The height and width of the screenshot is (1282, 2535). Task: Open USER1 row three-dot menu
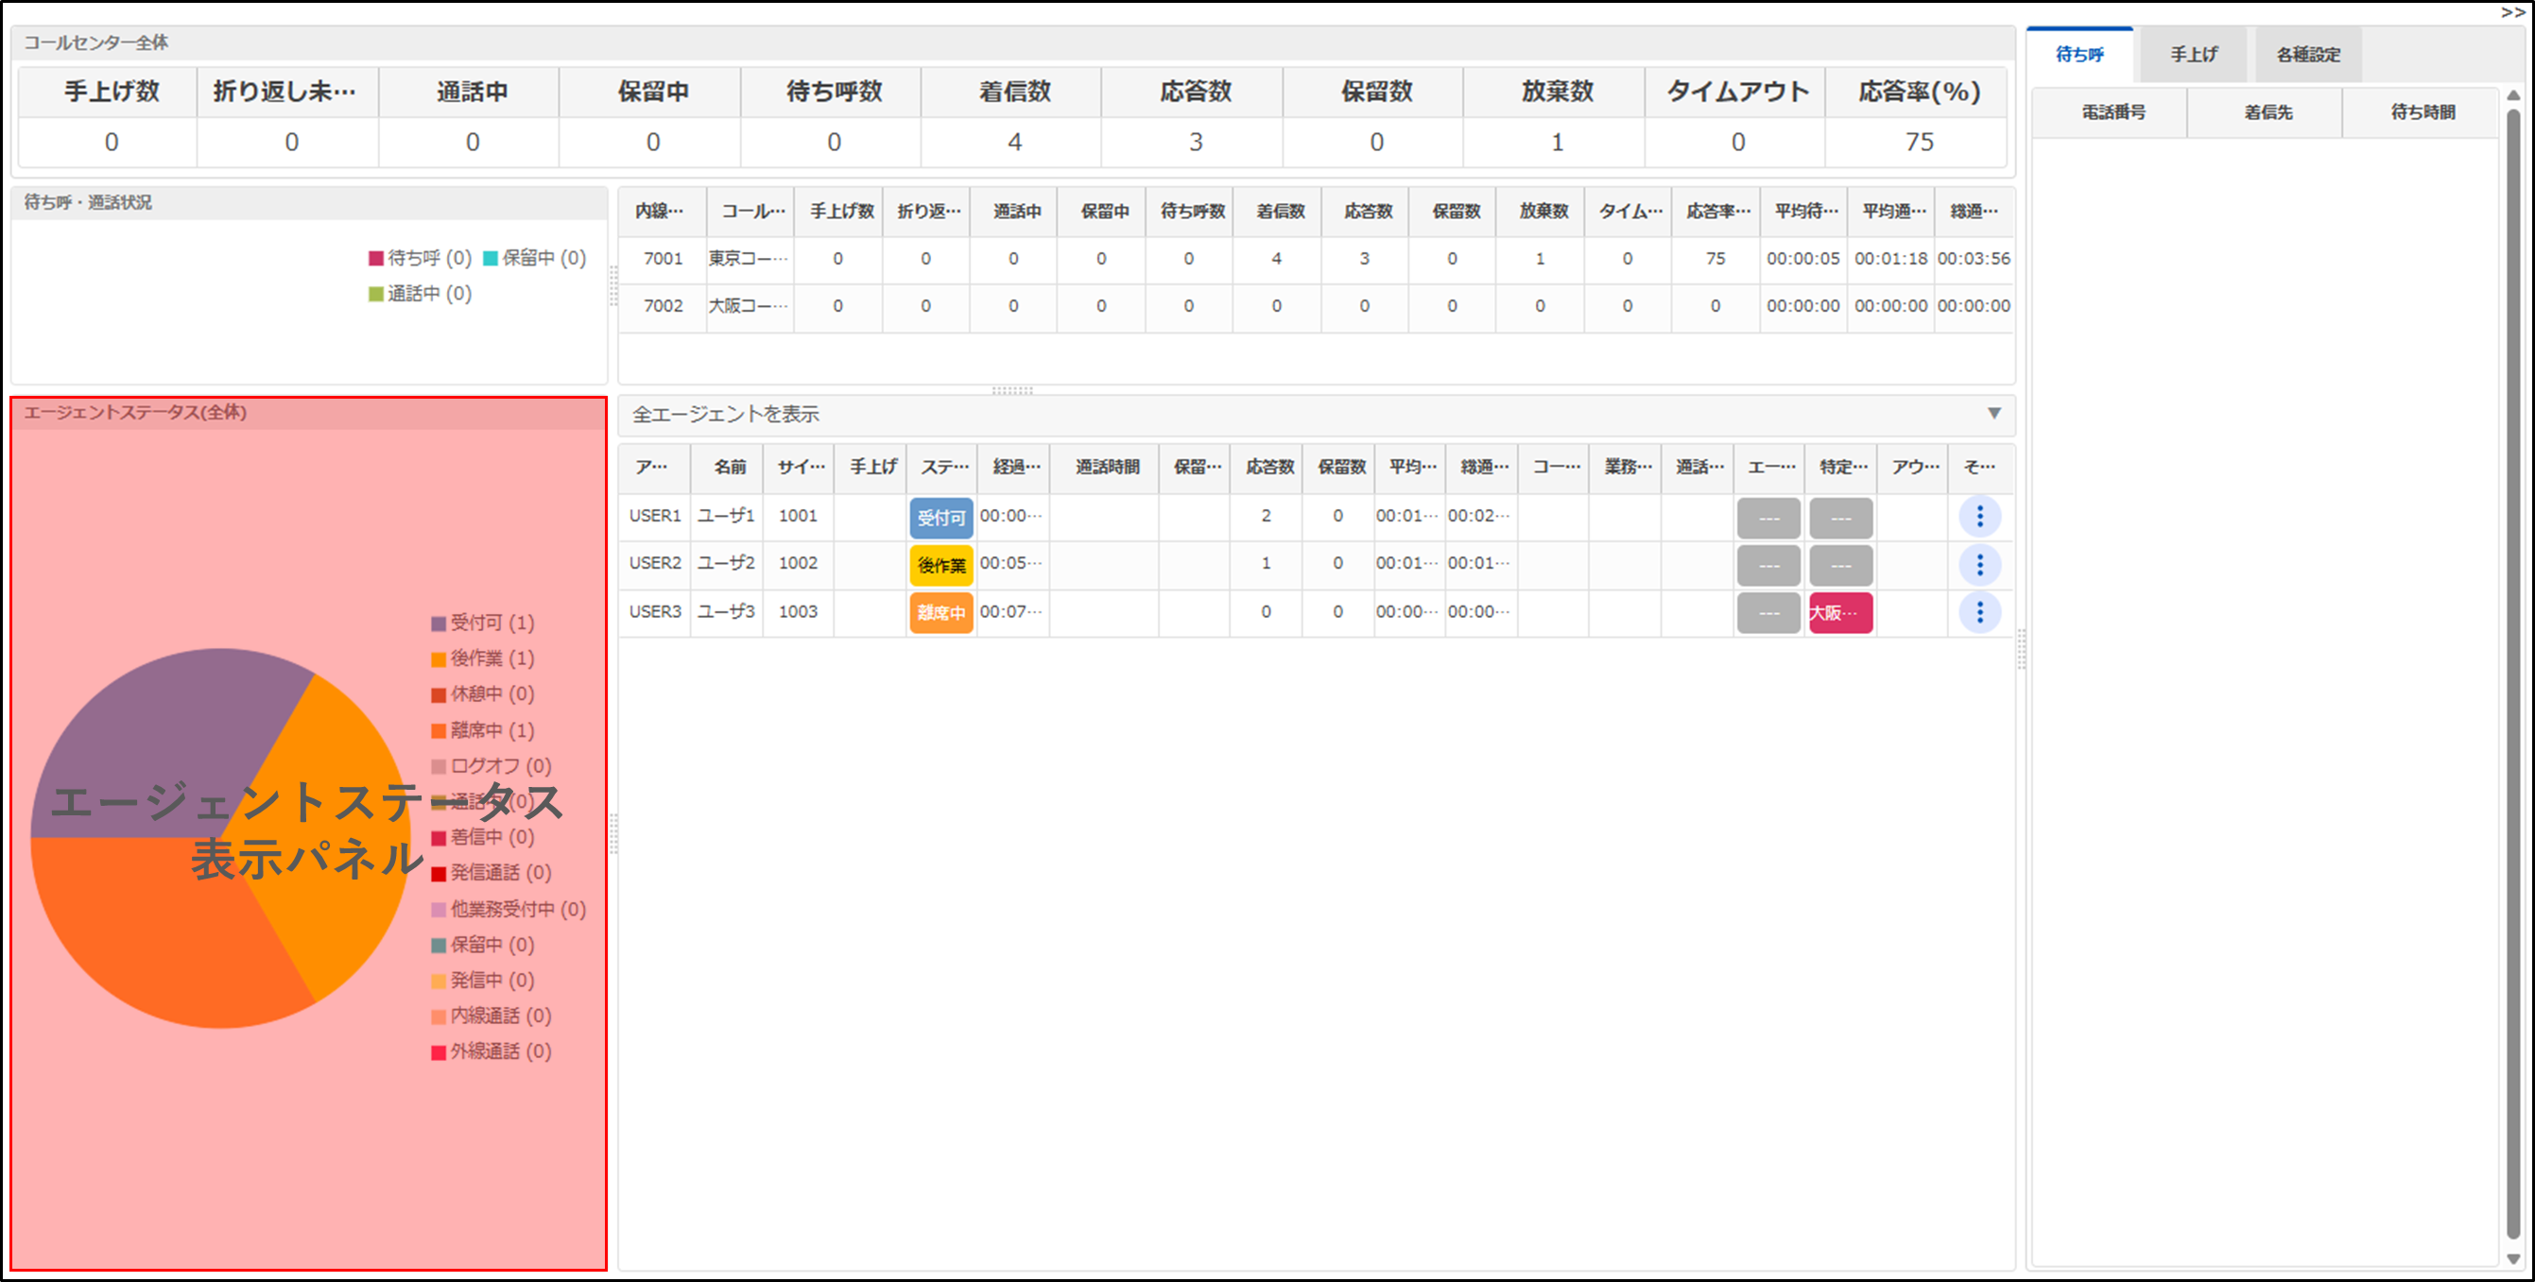(x=1979, y=517)
